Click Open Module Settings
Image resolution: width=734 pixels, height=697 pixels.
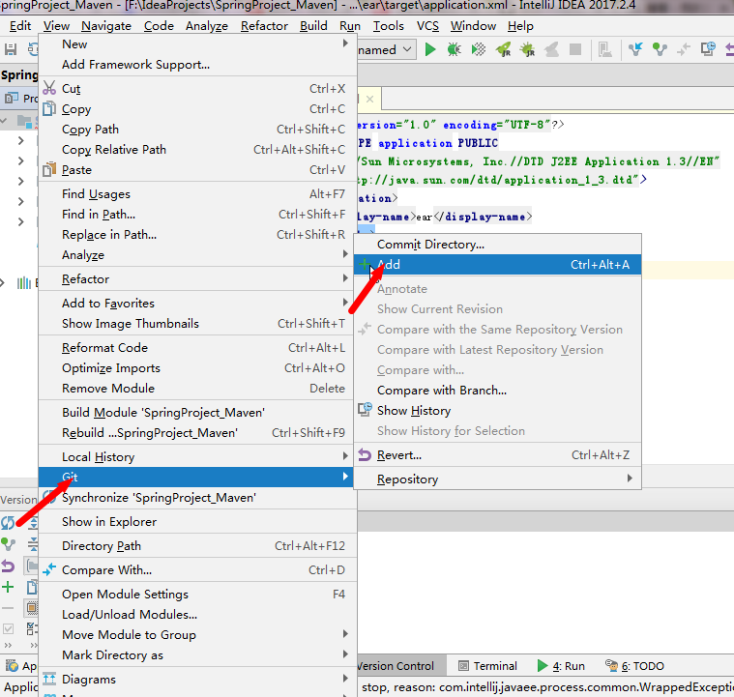click(195, 594)
